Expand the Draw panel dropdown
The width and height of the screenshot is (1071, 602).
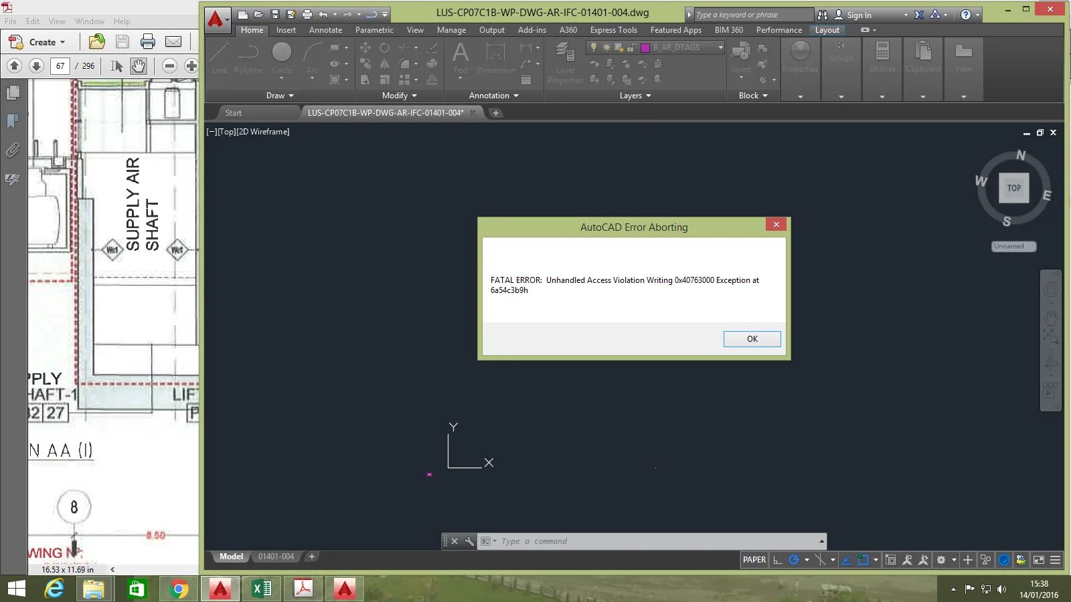tap(280, 96)
